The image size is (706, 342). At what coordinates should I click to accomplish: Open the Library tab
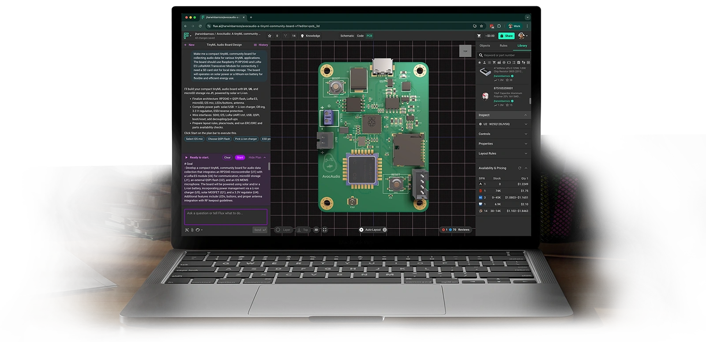pos(522,45)
